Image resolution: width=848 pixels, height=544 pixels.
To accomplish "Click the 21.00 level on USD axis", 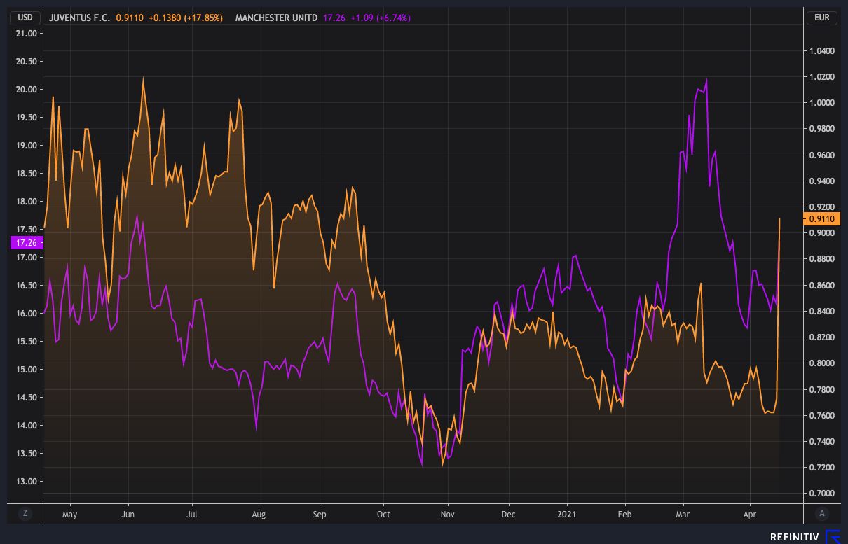I will coord(25,34).
